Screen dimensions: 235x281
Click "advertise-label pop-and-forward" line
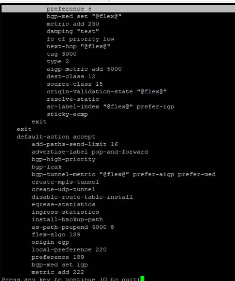coord(89,152)
